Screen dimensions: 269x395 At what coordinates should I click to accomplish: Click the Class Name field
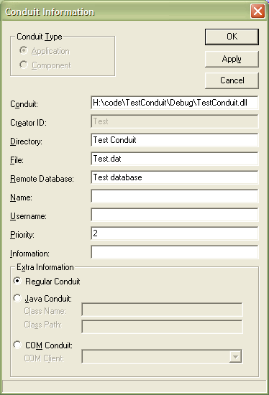162,310
